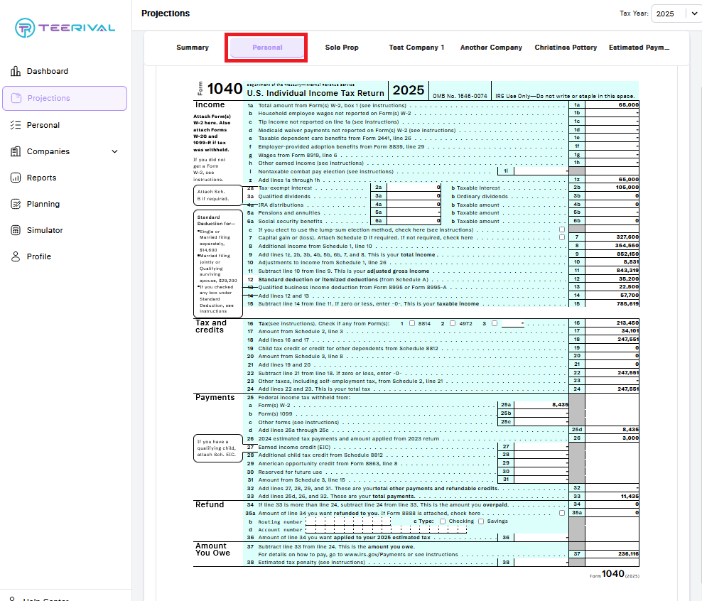The image size is (702, 601).
Task: Click the OMB No. 1545-0074 text
Action: (x=460, y=96)
